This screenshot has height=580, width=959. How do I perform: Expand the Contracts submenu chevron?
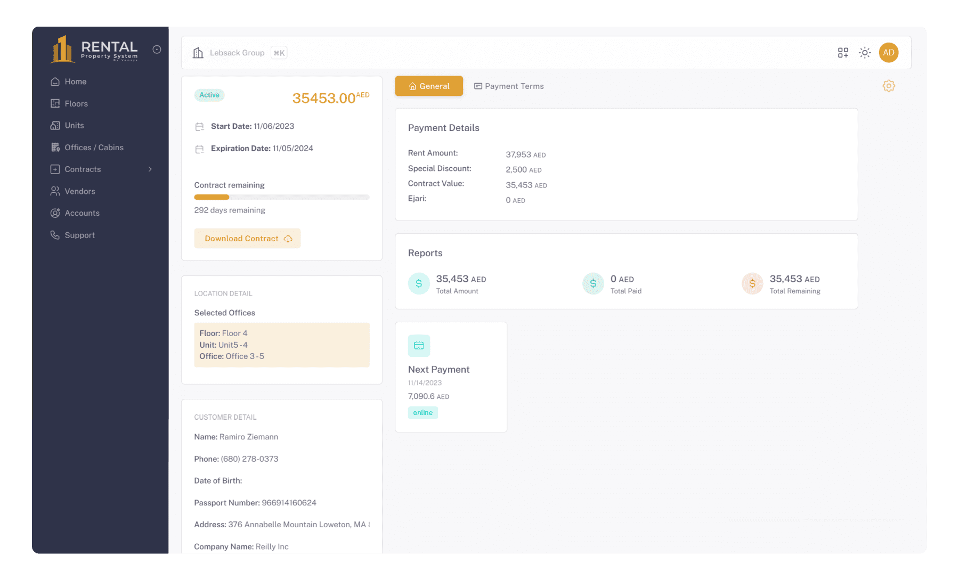tap(150, 169)
